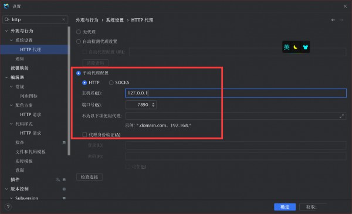Click the cyan shirt skin icon
Screen dimensions: 352x214
pos(305,47)
